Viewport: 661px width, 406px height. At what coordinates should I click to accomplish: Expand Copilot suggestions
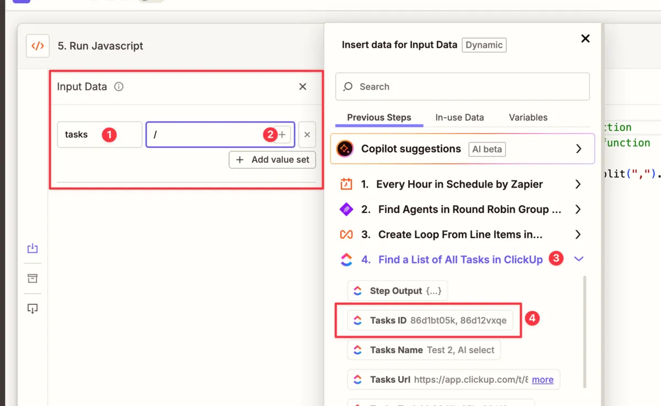(578, 149)
